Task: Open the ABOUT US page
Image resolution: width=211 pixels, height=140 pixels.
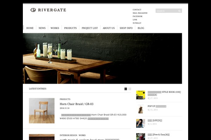Action: pyautogui.click(x=109, y=28)
